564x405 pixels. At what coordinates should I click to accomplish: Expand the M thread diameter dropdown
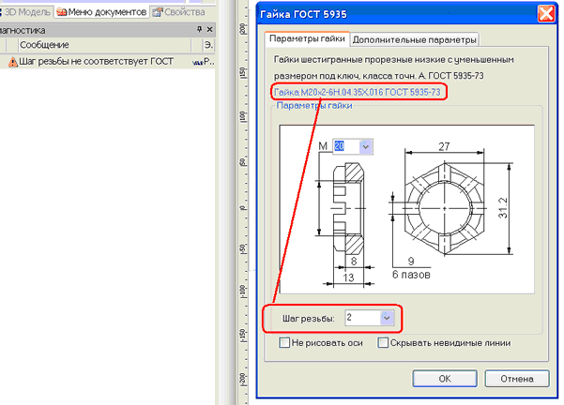click(x=365, y=146)
